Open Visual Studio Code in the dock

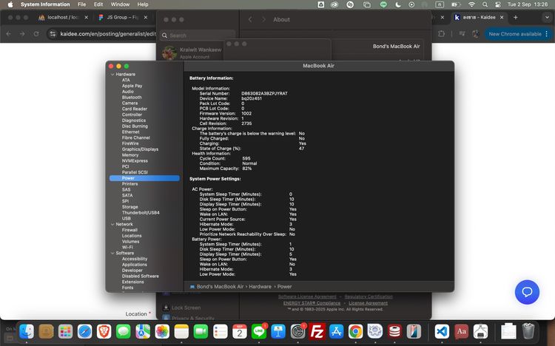443,332
